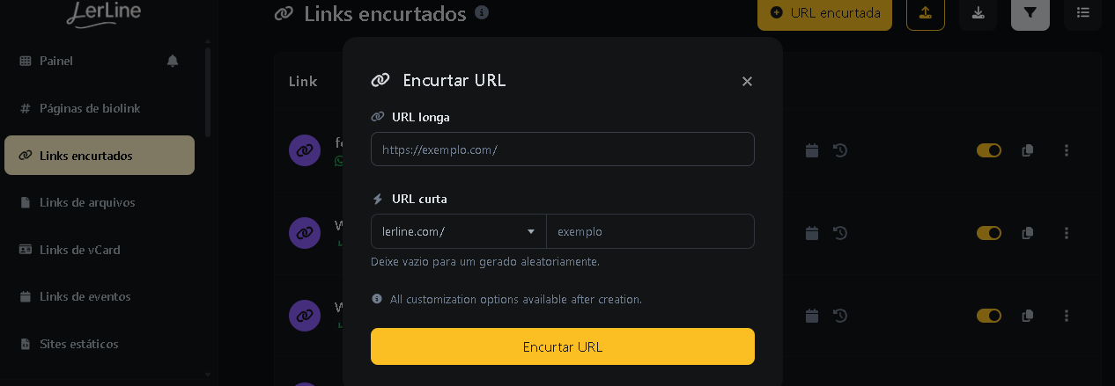The image size is (1115, 386).
Task: Click the URL longa input field
Action: [562, 149]
